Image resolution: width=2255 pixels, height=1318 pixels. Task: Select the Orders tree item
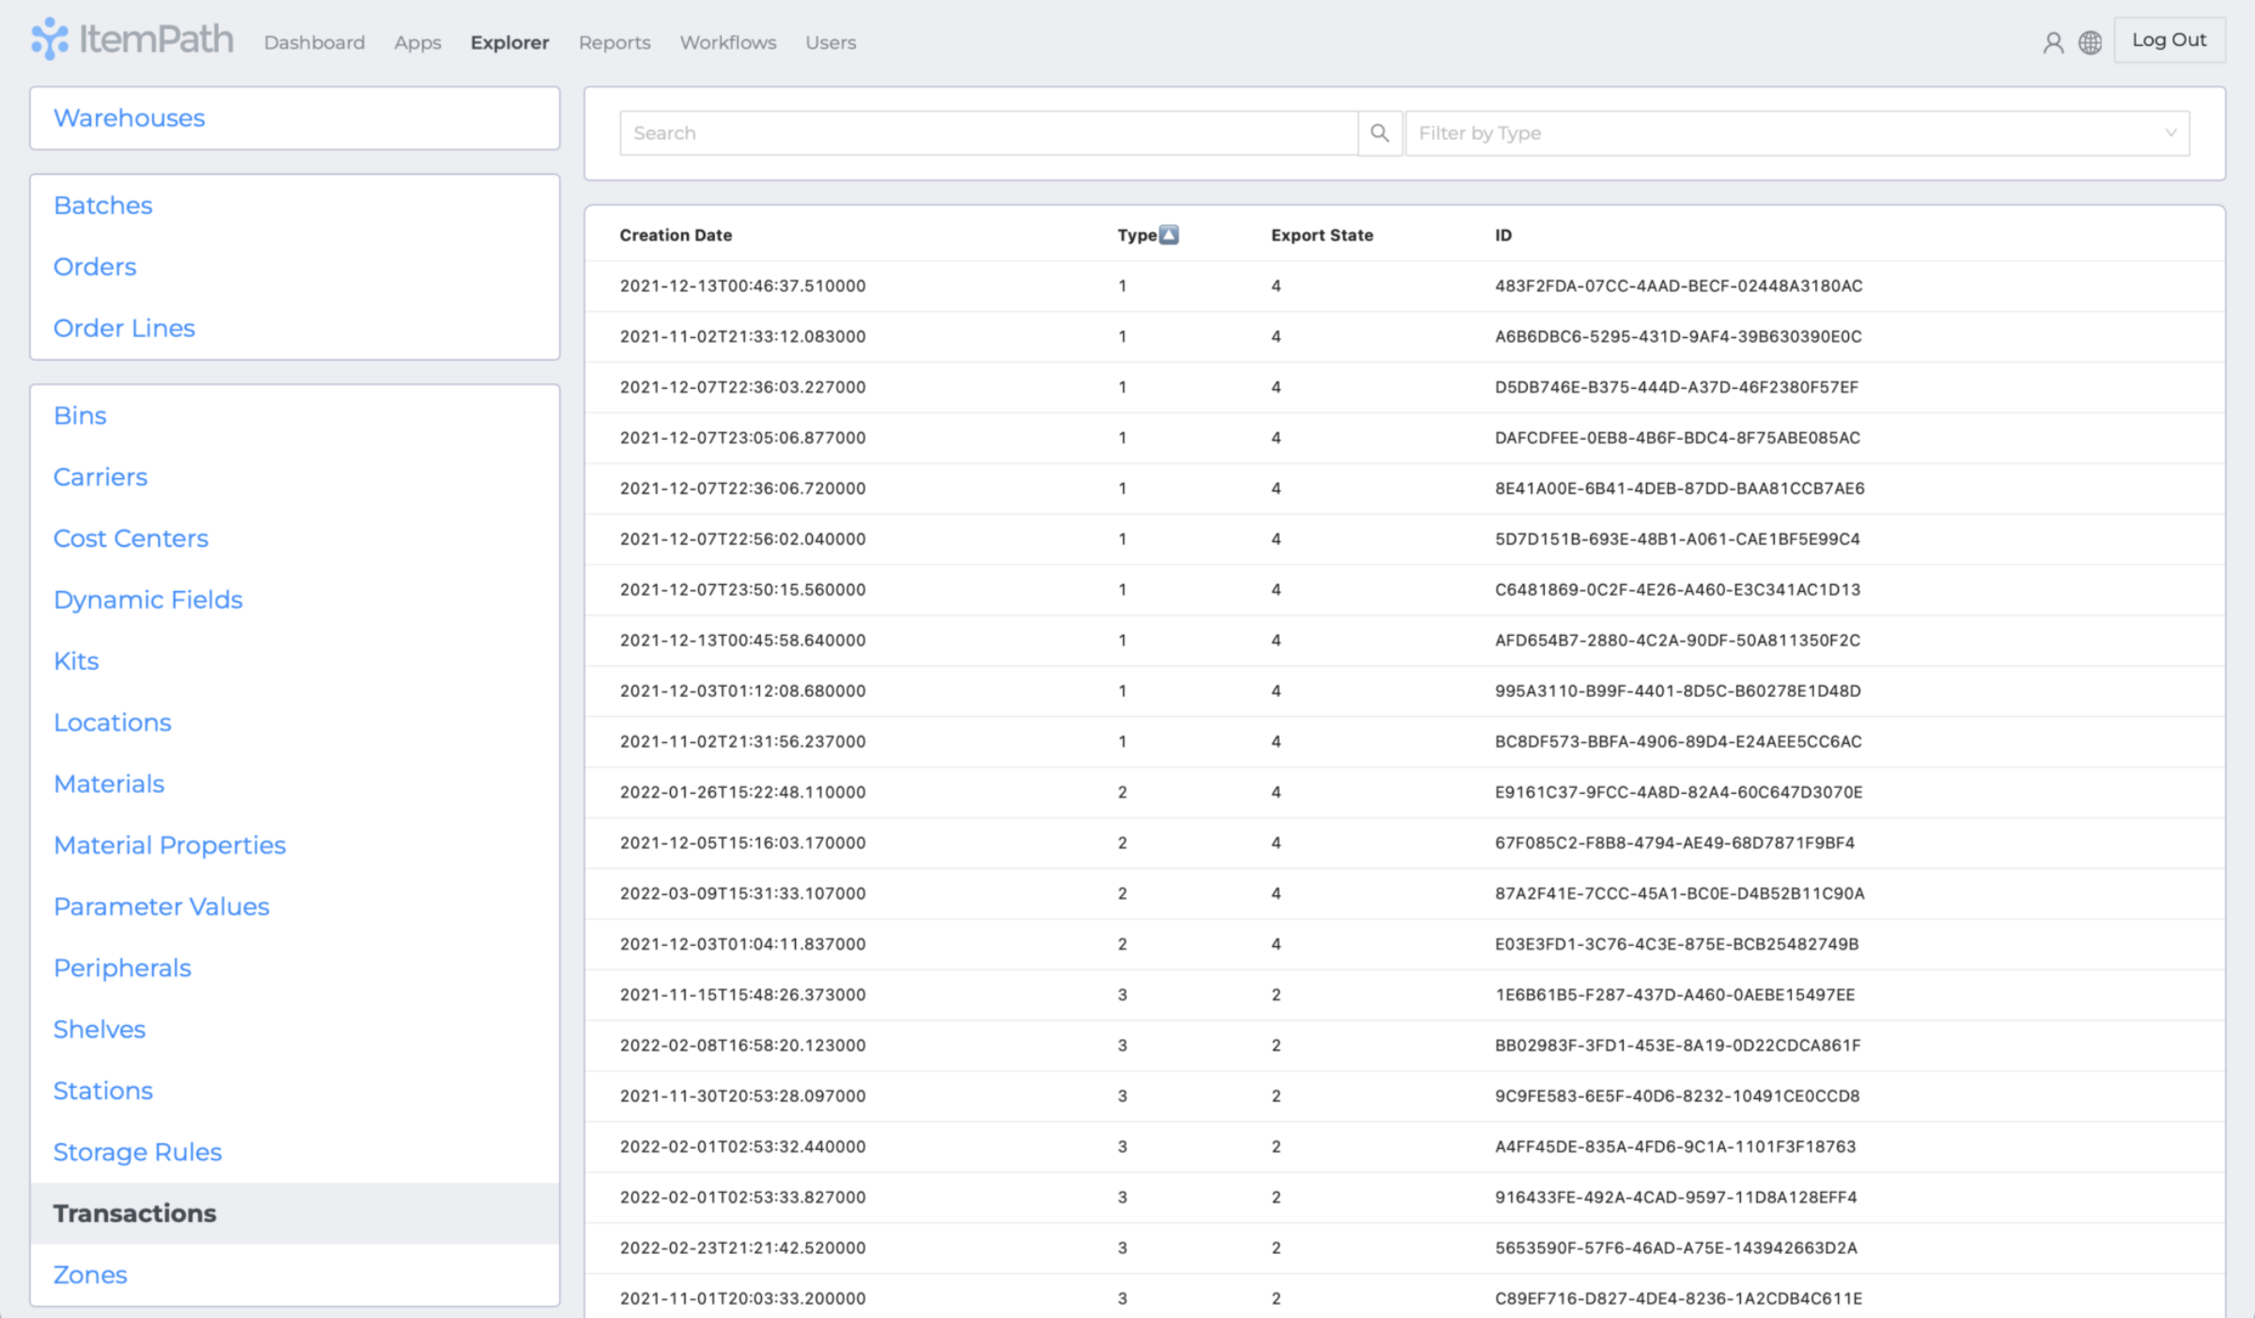(x=96, y=267)
